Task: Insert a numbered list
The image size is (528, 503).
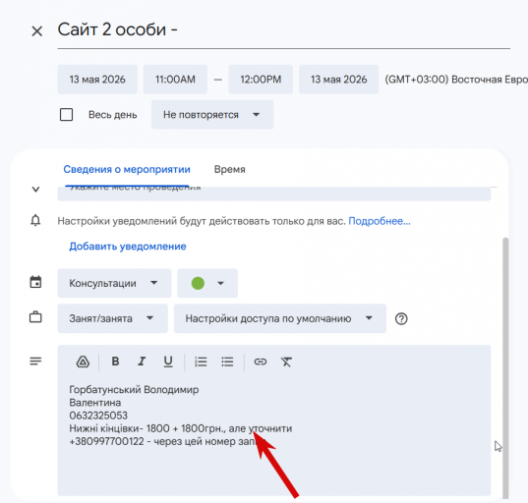Action: (201, 362)
